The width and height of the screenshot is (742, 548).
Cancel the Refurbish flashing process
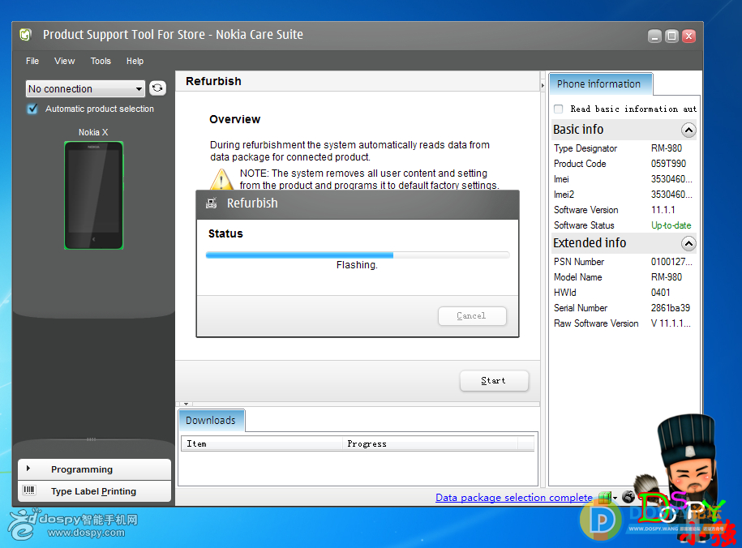tap(472, 315)
